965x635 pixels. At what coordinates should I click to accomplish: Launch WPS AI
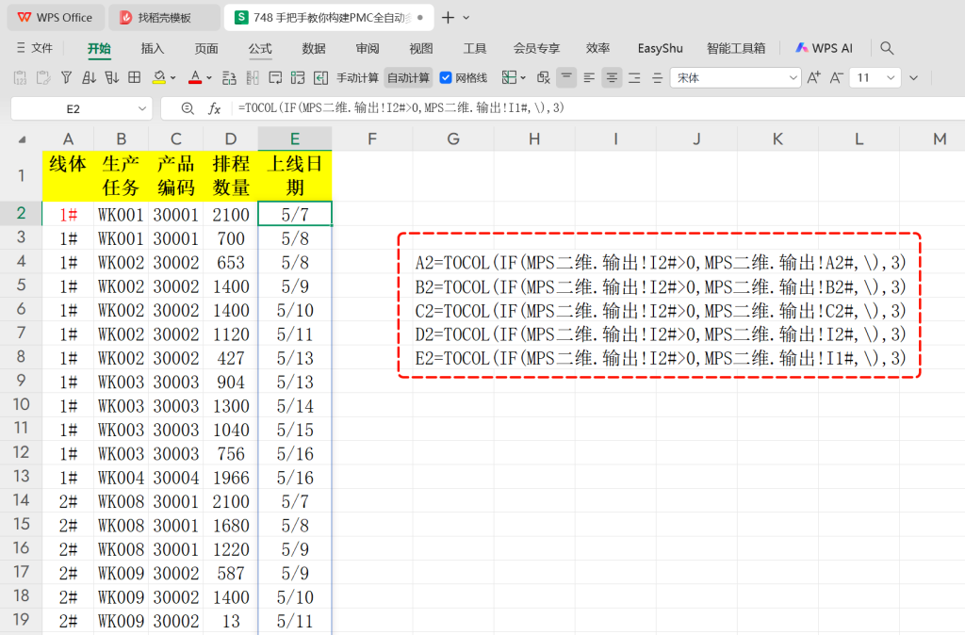(x=824, y=48)
